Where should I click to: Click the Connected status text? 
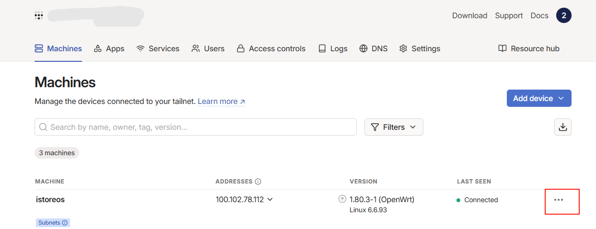[481, 200]
